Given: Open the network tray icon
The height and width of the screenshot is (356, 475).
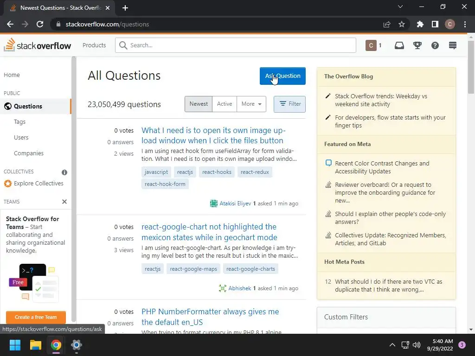Looking at the screenshot, I should (x=405, y=345).
